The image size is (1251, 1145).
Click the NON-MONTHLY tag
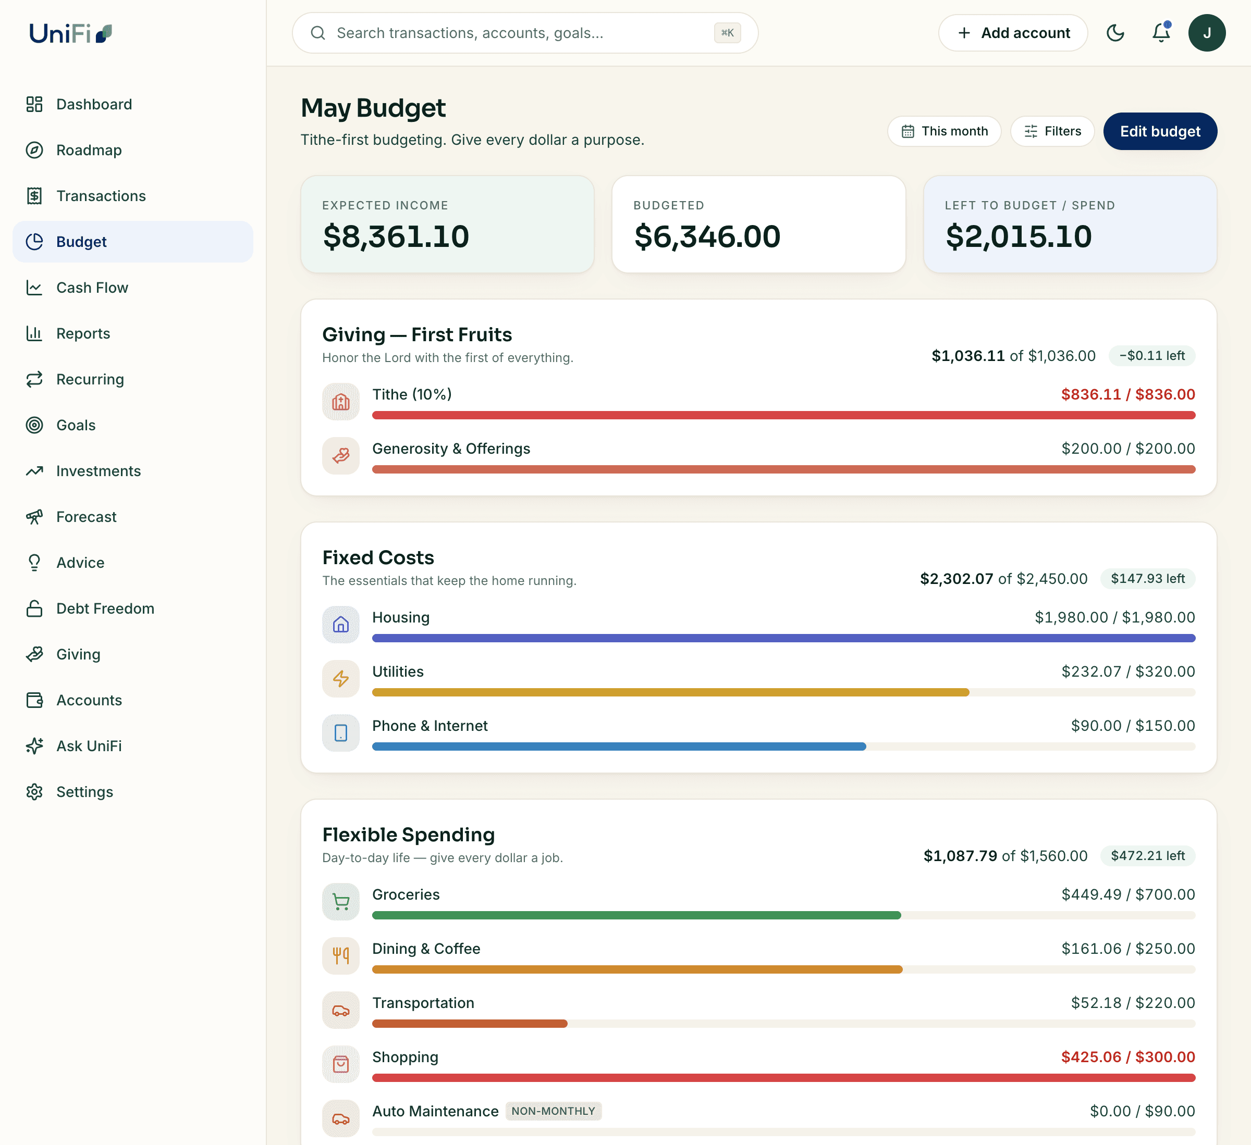(553, 1112)
